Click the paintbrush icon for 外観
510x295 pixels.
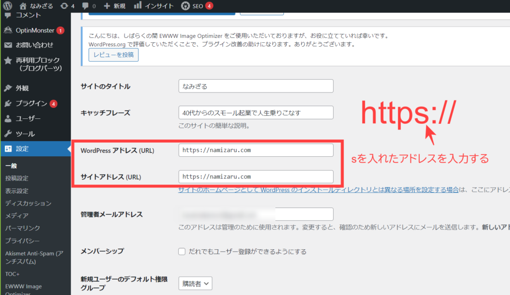coord(8,88)
